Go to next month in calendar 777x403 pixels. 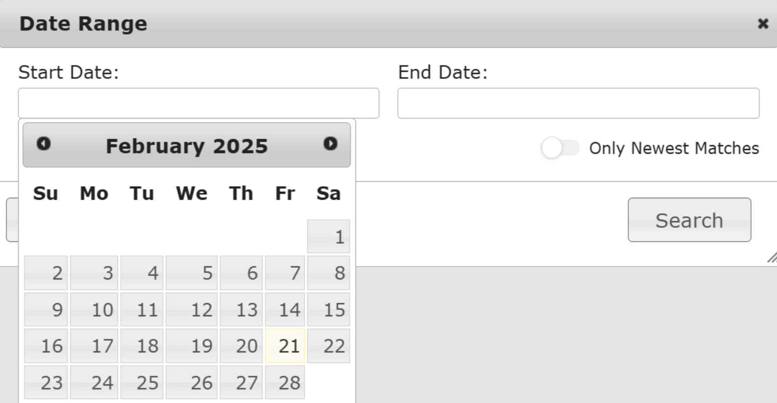click(x=330, y=144)
